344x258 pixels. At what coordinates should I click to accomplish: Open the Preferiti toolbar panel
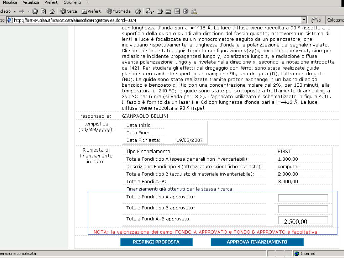(x=91, y=11)
